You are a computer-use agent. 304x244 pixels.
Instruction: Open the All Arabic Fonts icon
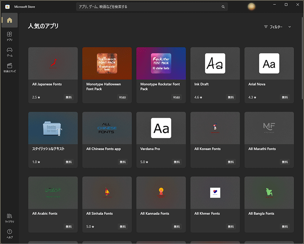point(53,192)
